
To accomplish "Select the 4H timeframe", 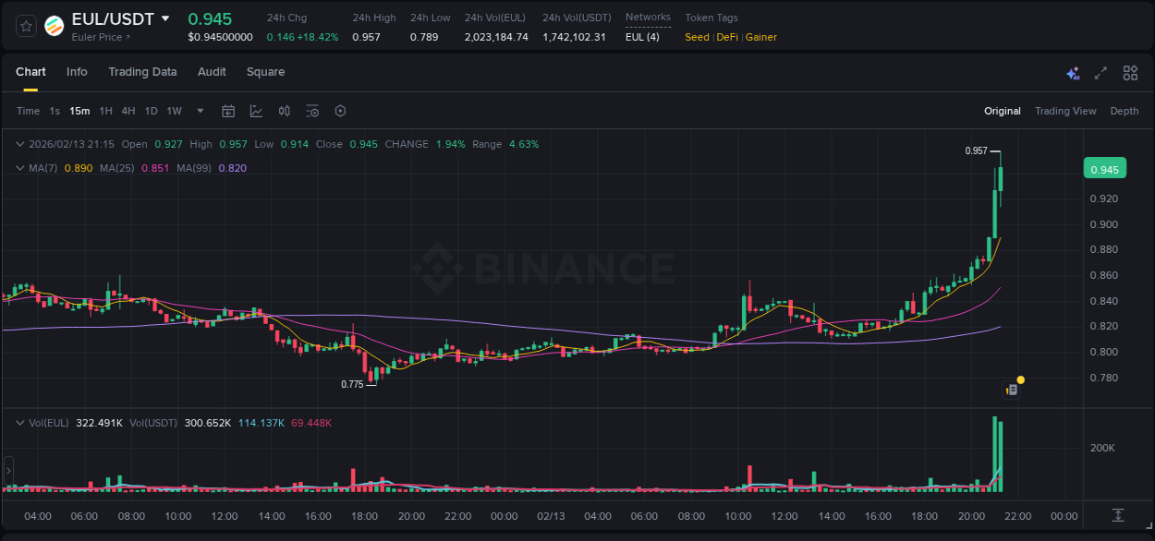I will pos(128,111).
